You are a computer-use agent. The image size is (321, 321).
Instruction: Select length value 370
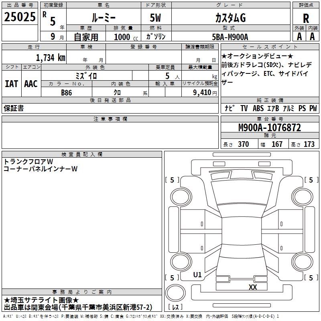[x=244, y=144]
